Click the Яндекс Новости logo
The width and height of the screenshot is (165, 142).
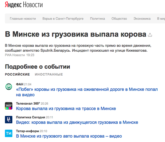(x=23, y=5)
